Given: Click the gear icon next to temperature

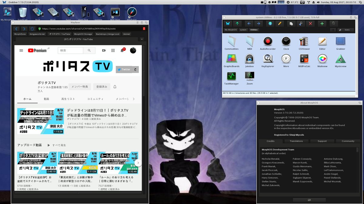Looking at the screenshot, I should 288,2.
